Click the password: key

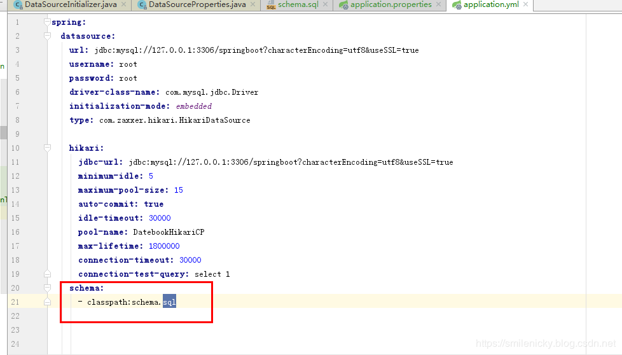point(91,78)
